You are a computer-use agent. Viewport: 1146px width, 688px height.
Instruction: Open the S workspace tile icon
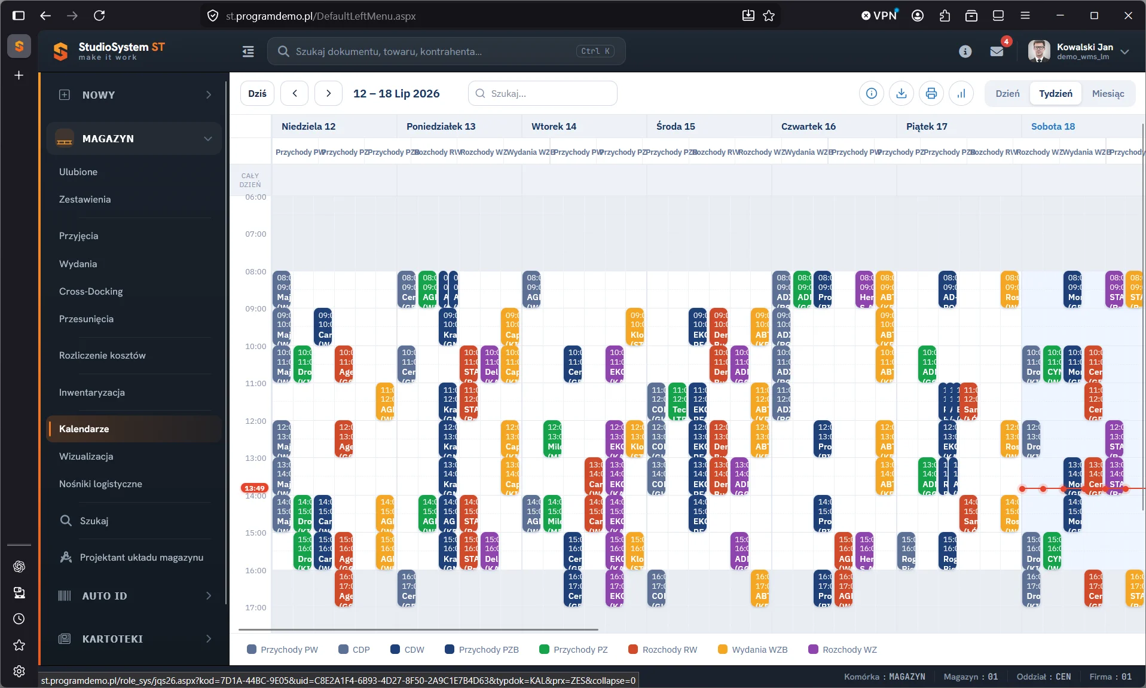[x=19, y=45]
